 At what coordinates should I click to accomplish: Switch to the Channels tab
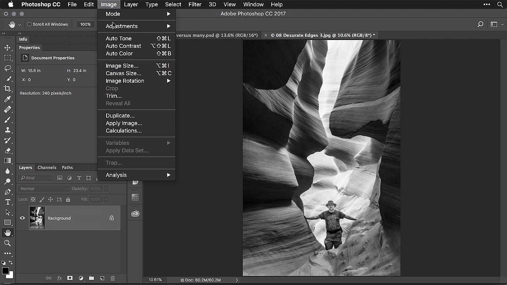coord(47,167)
